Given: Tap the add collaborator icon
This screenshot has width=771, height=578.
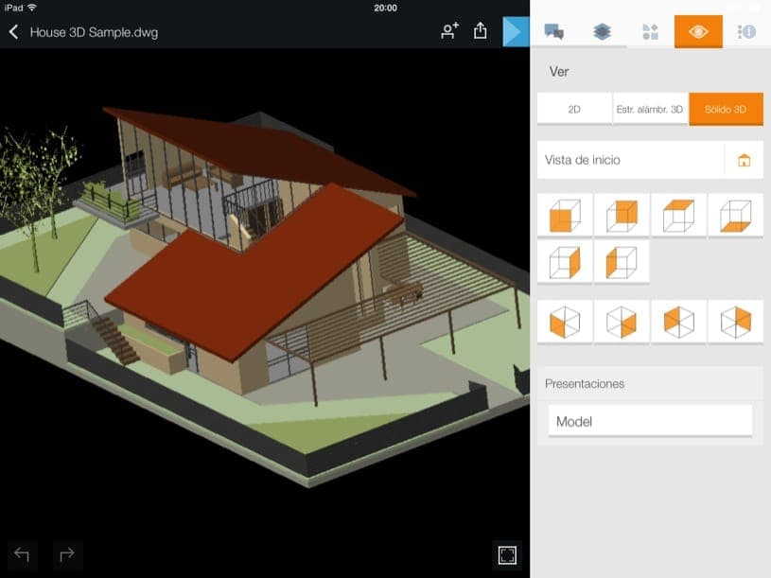Looking at the screenshot, I should pos(449,31).
